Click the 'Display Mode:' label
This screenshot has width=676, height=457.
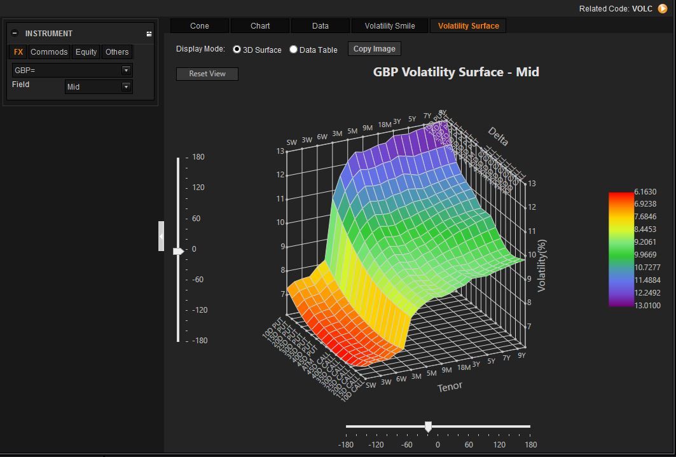[200, 49]
